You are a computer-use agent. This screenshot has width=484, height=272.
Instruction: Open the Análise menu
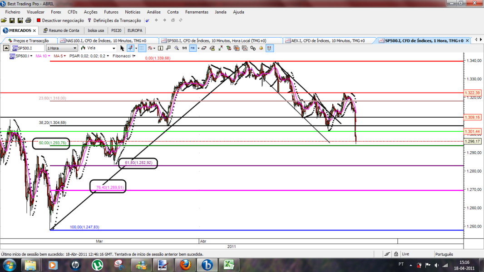(x=154, y=12)
